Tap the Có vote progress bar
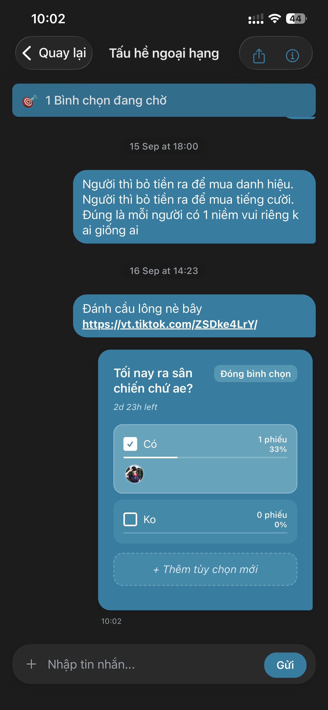328x710 pixels. click(205, 457)
